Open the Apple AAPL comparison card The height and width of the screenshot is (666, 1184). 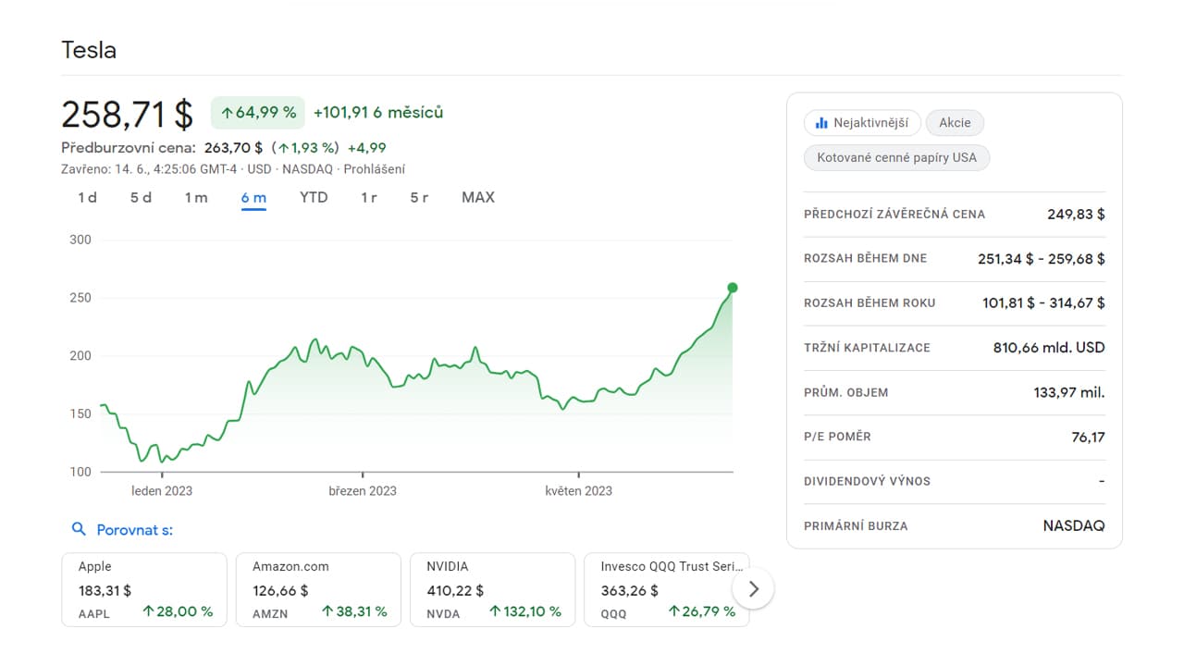point(144,589)
